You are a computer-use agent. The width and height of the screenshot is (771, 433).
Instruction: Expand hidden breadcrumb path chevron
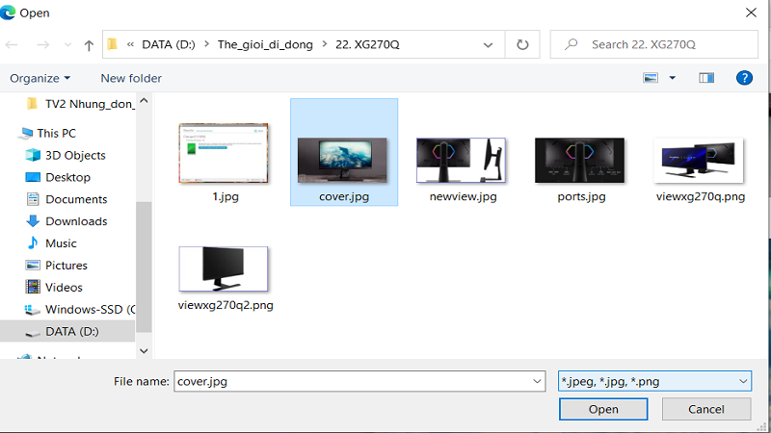pyautogui.click(x=130, y=44)
